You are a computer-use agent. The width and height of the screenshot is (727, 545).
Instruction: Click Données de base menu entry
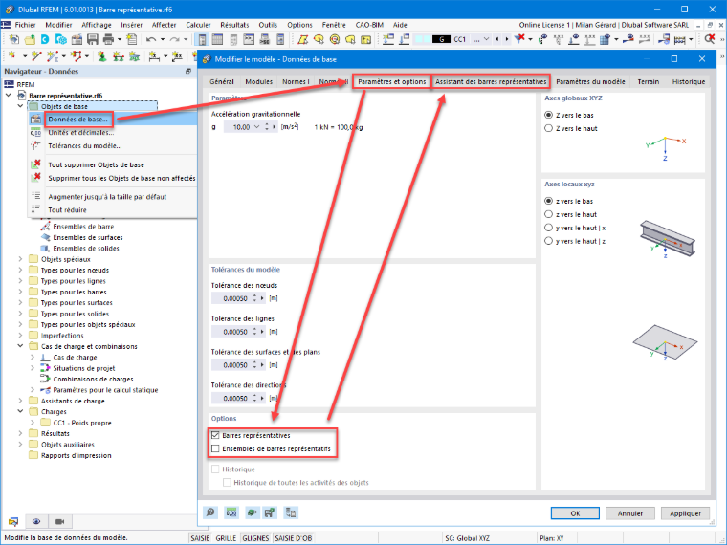[77, 120]
